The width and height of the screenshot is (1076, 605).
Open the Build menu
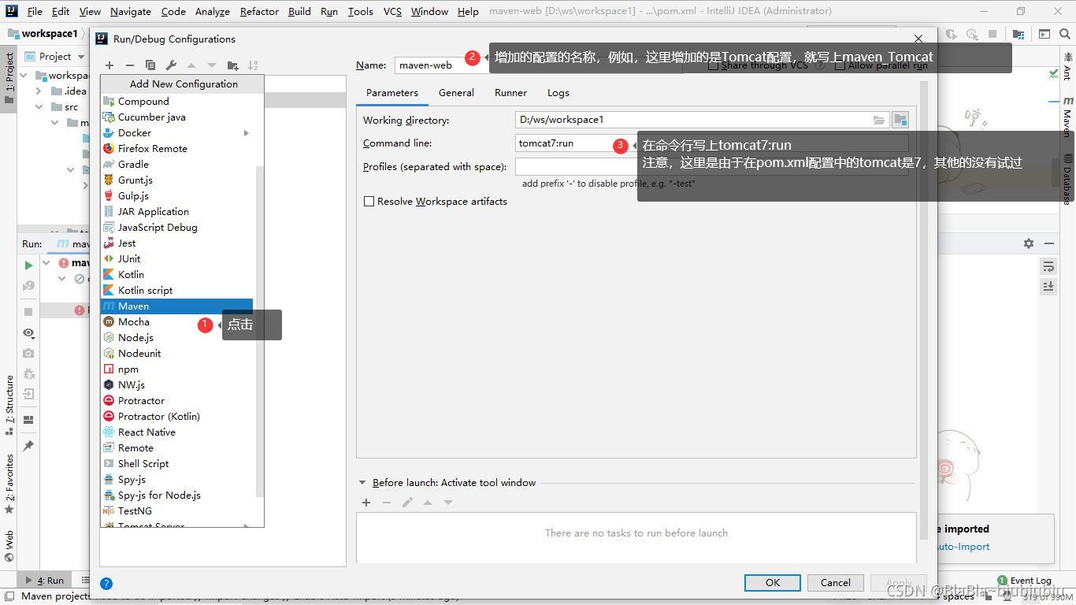299,11
